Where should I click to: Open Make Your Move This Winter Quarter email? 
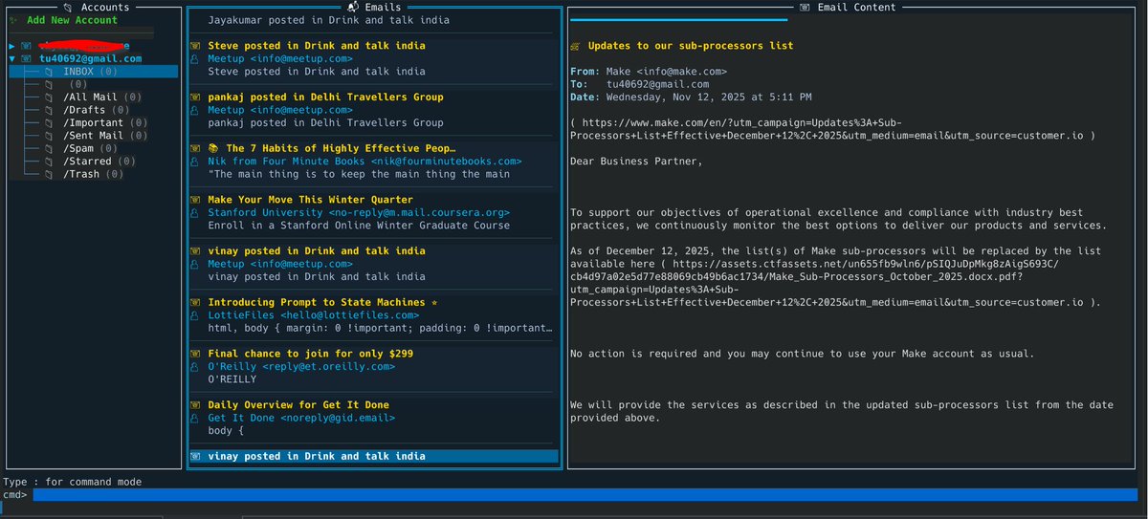tap(313, 200)
